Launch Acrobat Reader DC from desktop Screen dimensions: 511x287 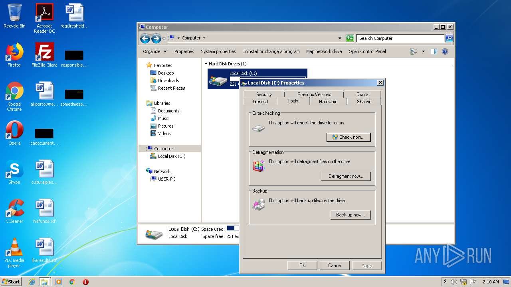(x=44, y=18)
